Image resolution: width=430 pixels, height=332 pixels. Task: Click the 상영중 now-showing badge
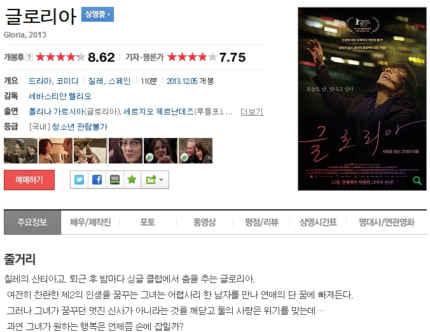[97, 14]
